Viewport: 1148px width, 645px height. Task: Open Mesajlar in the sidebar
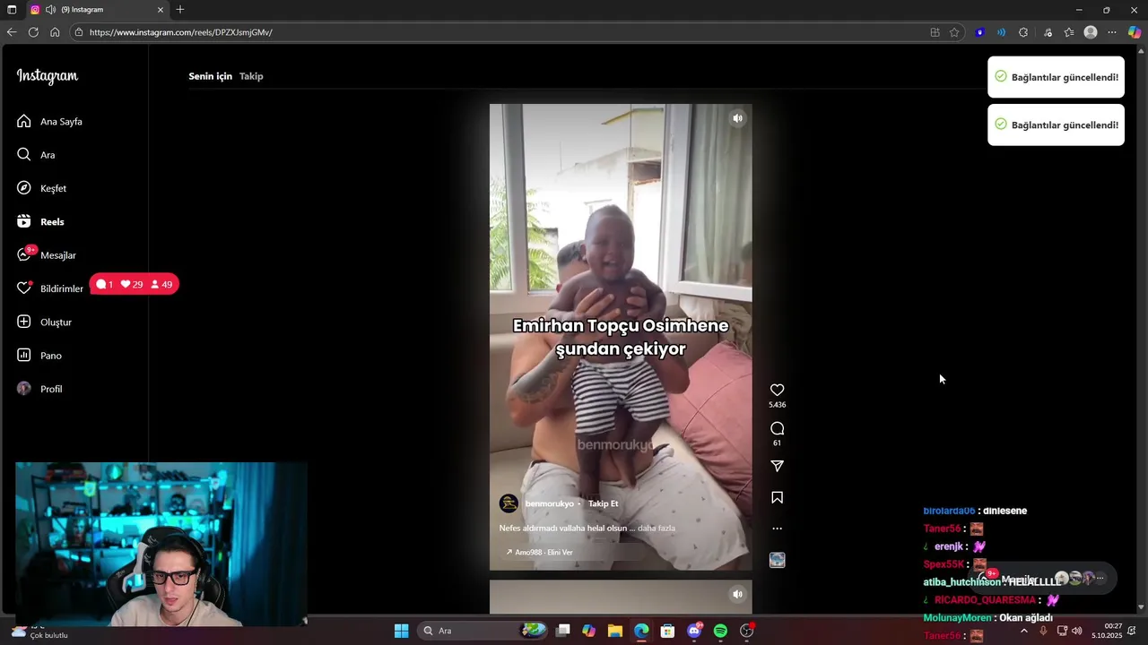pyautogui.click(x=47, y=255)
